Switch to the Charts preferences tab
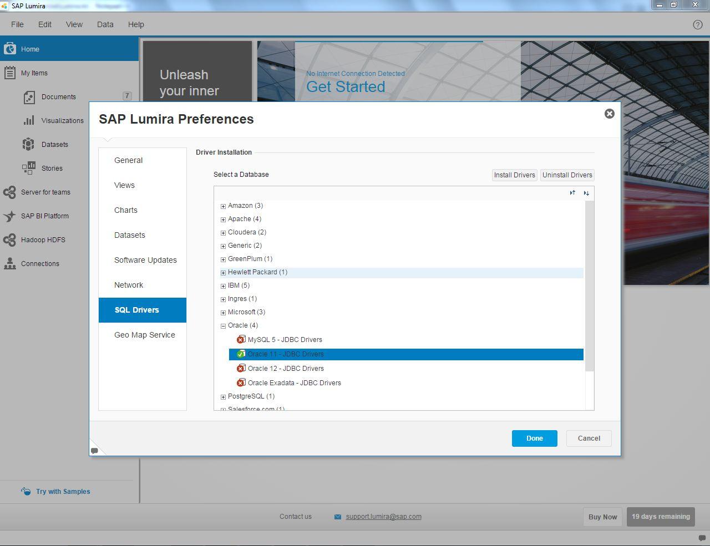This screenshot has height=546, width=710. [143, 210]
